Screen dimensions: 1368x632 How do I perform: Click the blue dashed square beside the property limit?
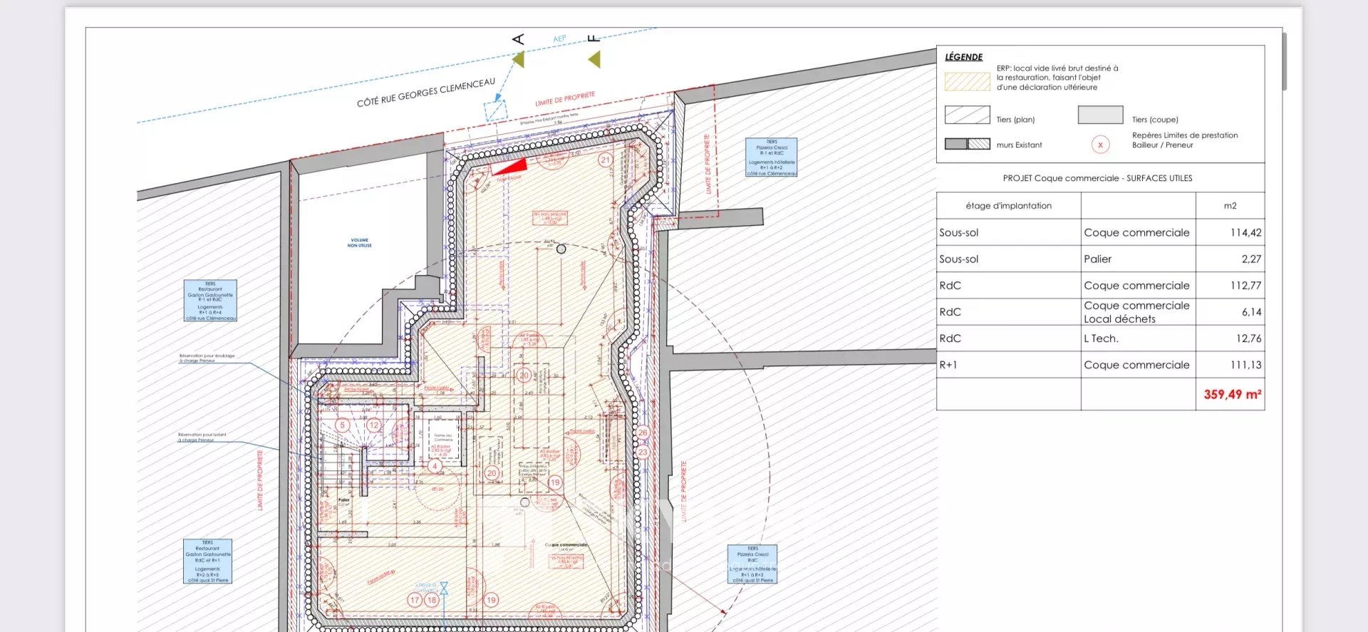495,110
